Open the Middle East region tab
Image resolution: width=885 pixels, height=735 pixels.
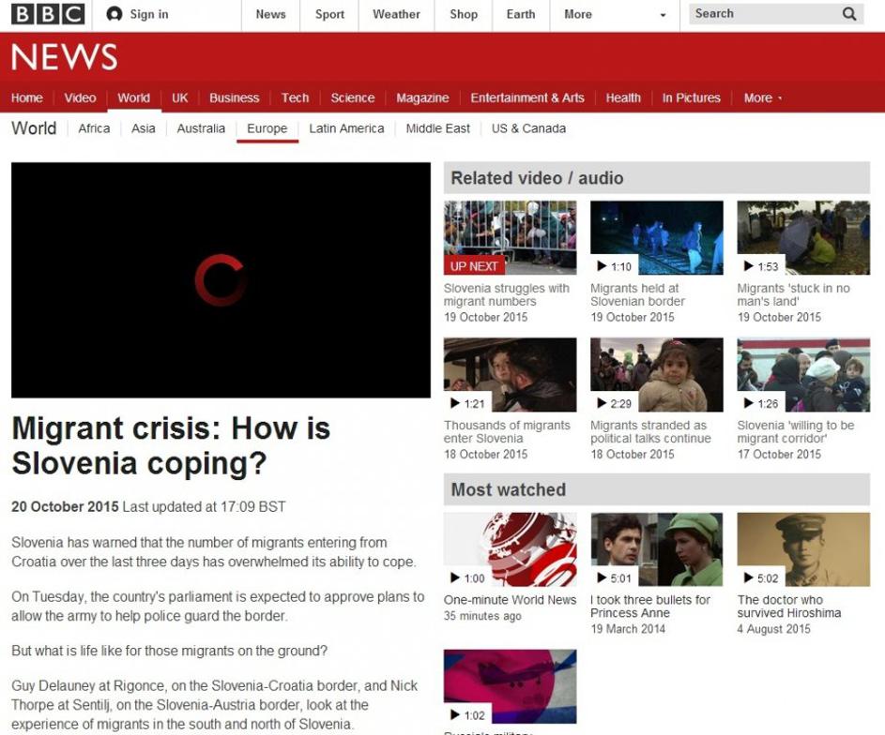coord(437,128)
